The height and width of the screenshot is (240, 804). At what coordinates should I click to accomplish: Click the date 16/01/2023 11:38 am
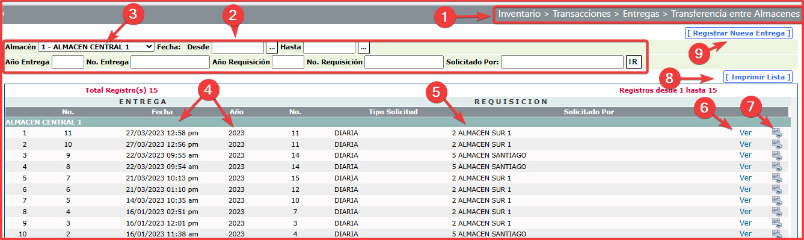pyautogui.click(x=161, y=234)
